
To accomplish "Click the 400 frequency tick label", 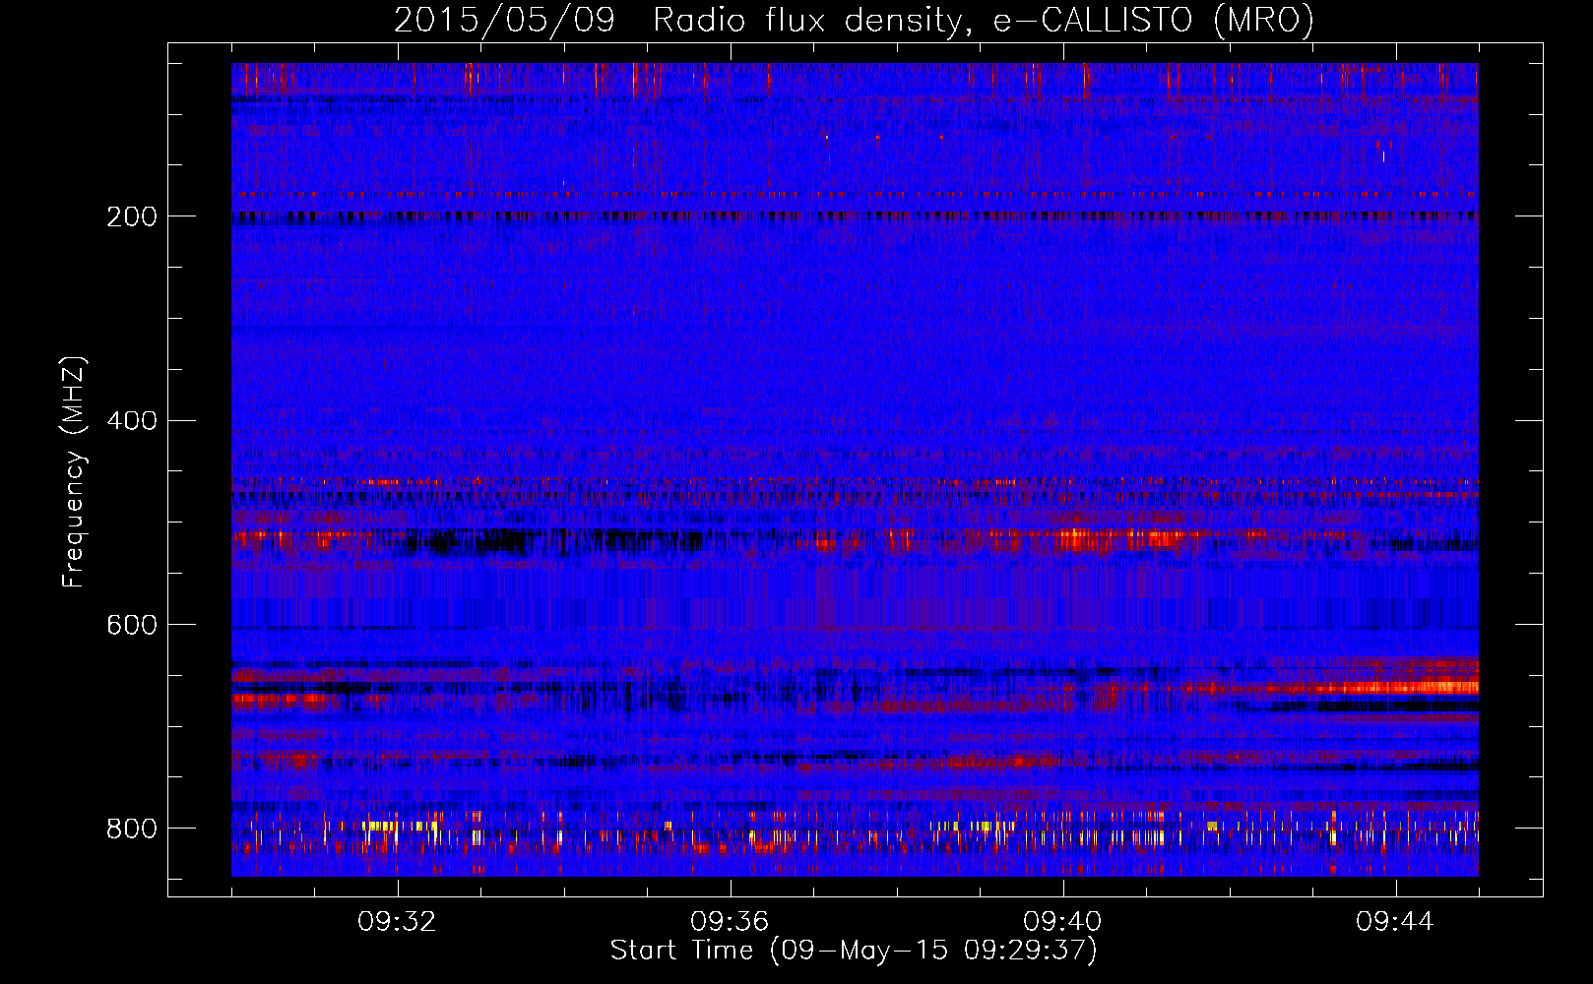I will (x=132, y=421).
